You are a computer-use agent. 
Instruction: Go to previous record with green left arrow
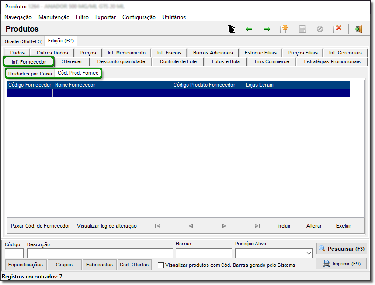coord(249,29)
